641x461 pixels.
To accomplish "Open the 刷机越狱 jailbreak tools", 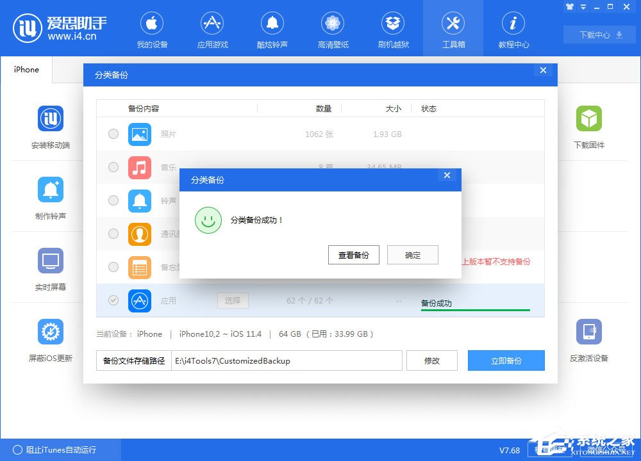I will (393, 28).
